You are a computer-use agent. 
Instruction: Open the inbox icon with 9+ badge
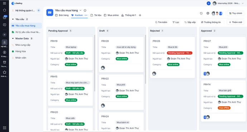click(x=5, y=17)
